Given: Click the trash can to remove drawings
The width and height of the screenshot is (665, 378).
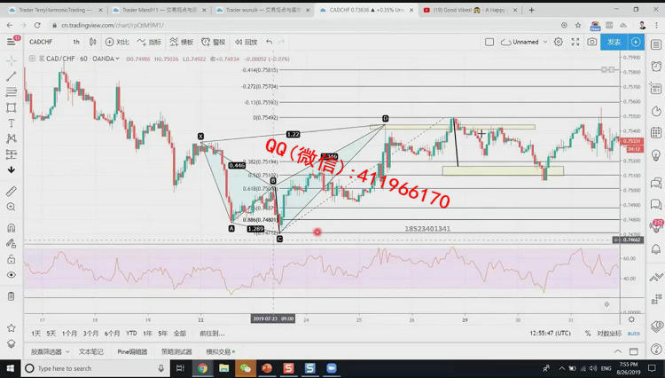Looking at the screenshot, I should click(x=12, y=296).
